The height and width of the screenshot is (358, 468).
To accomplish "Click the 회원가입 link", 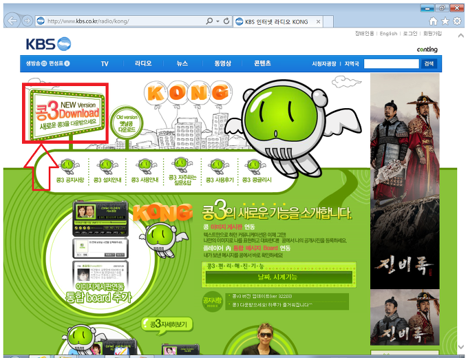I will 432,34.
